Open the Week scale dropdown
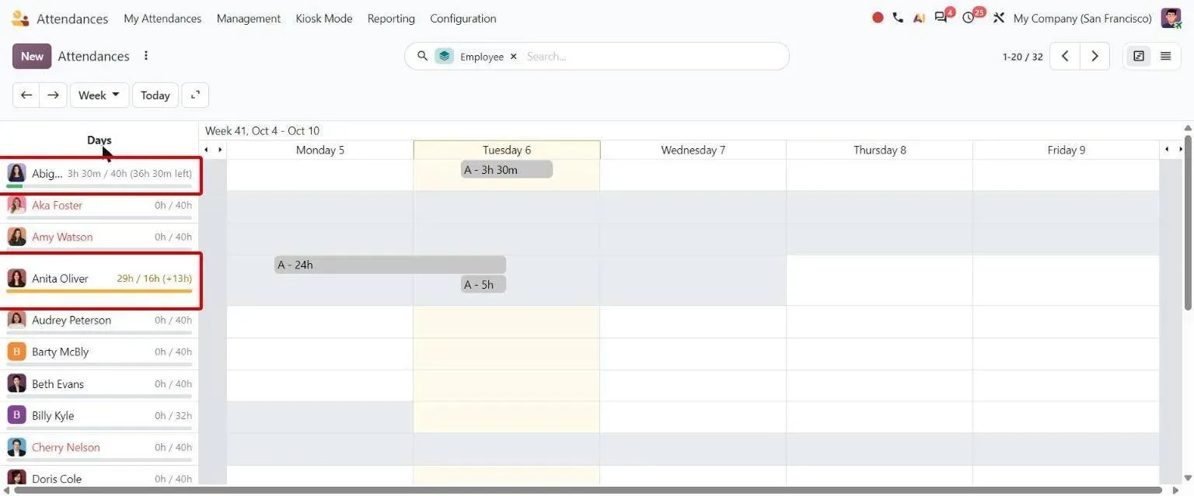Image resolution: width=1194 pixels, height=496 pixels. coord(99,95)
